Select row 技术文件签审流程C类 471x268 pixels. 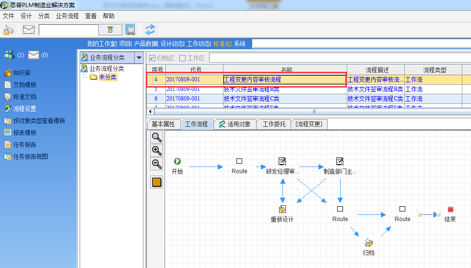coord(309,99)
